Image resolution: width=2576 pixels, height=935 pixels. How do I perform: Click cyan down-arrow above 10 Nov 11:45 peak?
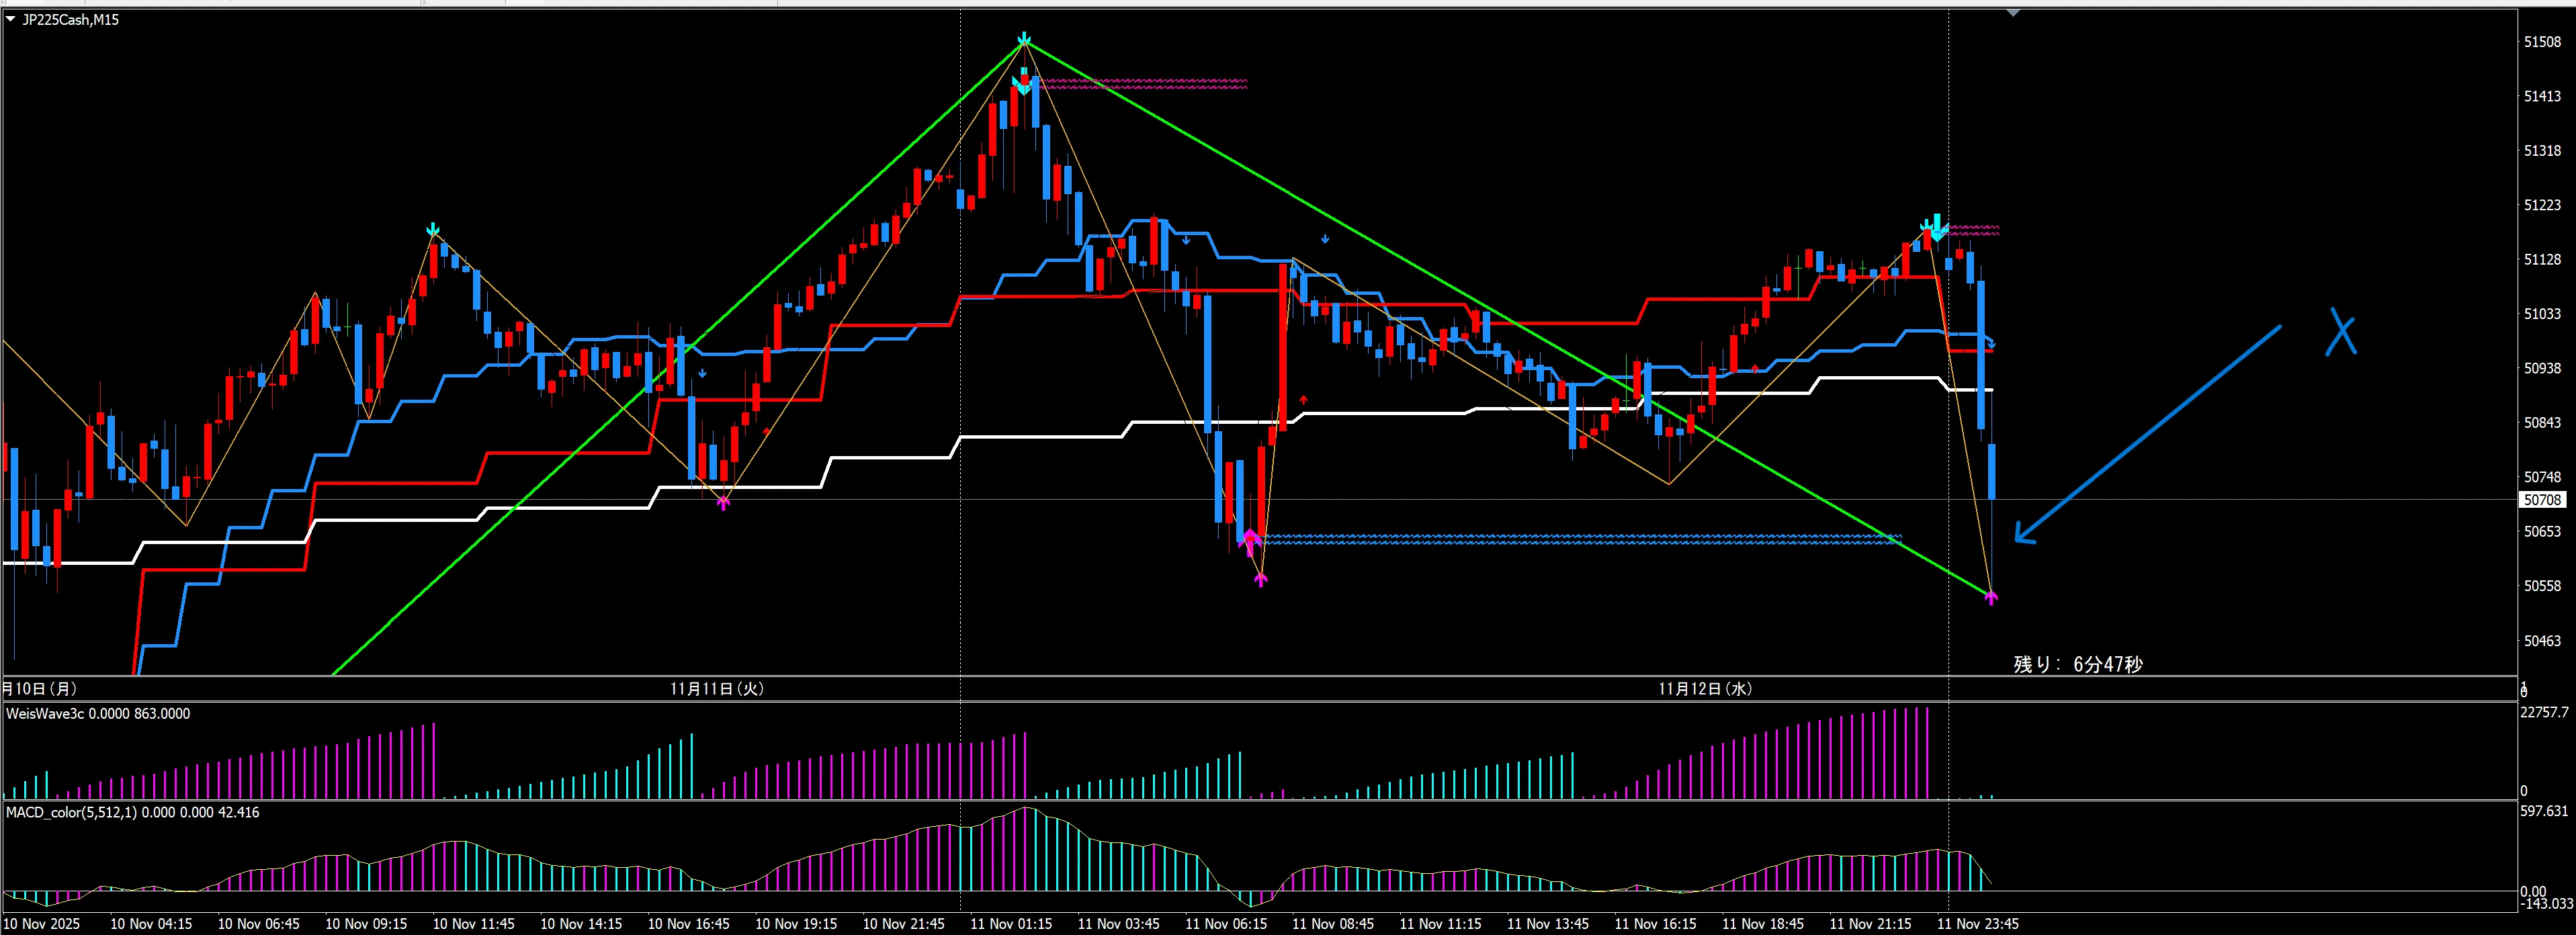point(432,230)
